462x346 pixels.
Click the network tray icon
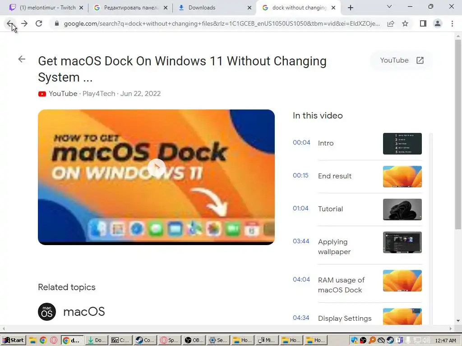point(417,341)
